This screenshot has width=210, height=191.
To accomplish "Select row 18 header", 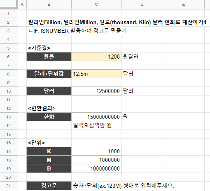I will pos(9,160).
